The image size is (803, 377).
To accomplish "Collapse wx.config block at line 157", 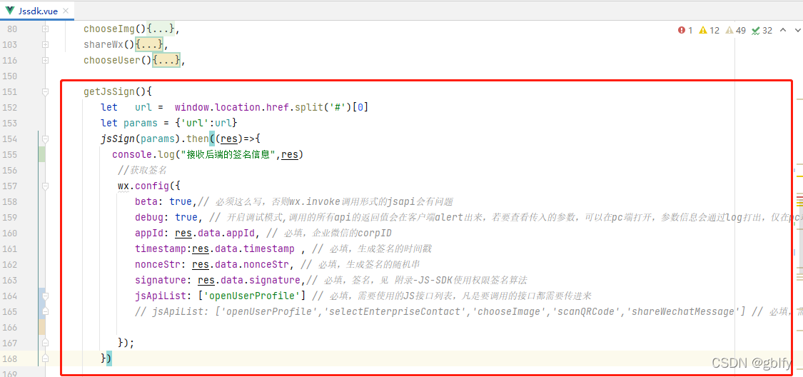I will click(x=45, y=186).
